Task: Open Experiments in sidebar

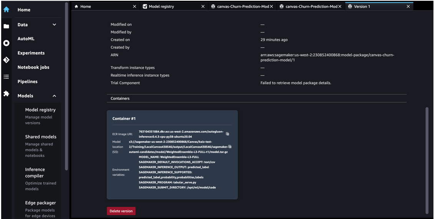Action: (x=31, y=53)
